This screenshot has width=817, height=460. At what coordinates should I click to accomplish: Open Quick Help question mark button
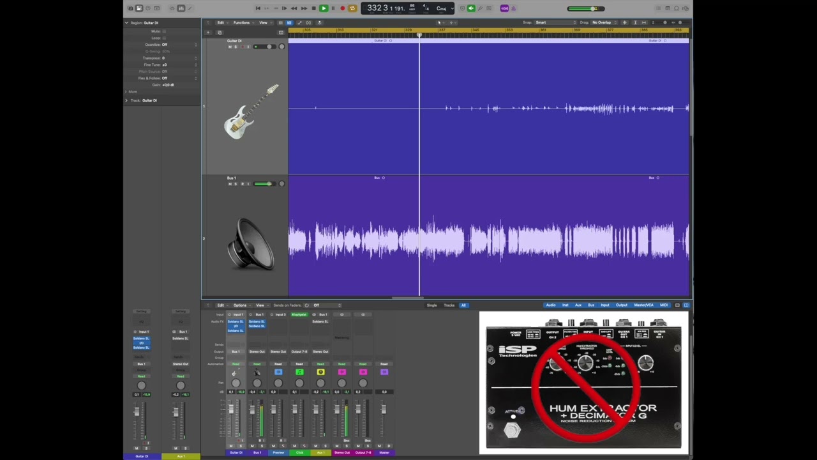(x=148, y=8)
